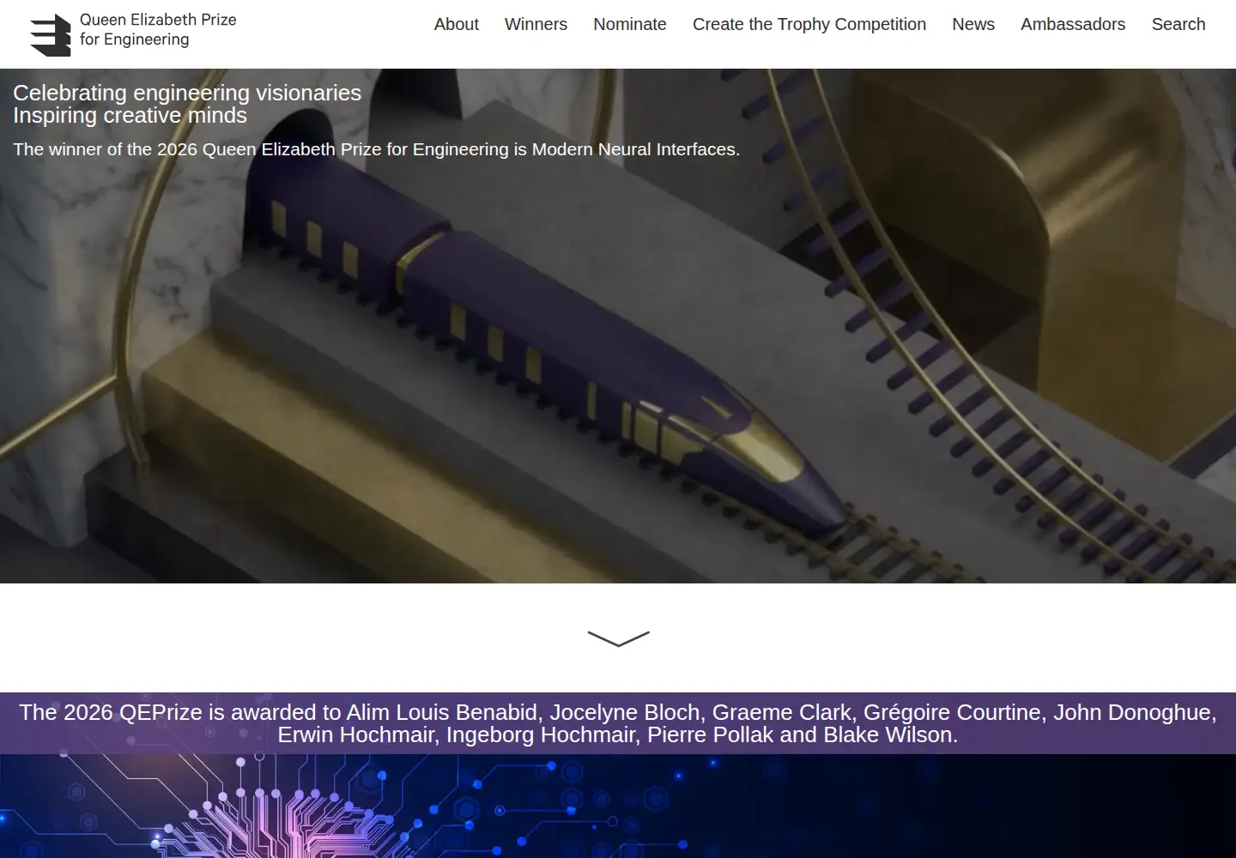Open Create the Trophy Competition page
The image size is (1236, 858).
coord(809,24)
